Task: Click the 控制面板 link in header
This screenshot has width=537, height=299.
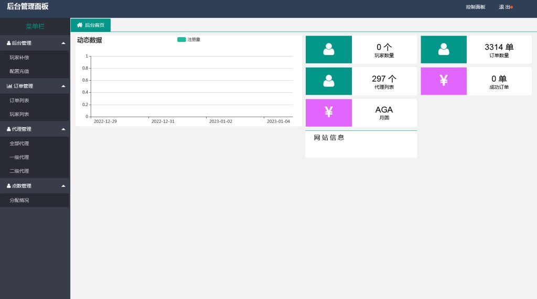Action: [x=475, y=7]
